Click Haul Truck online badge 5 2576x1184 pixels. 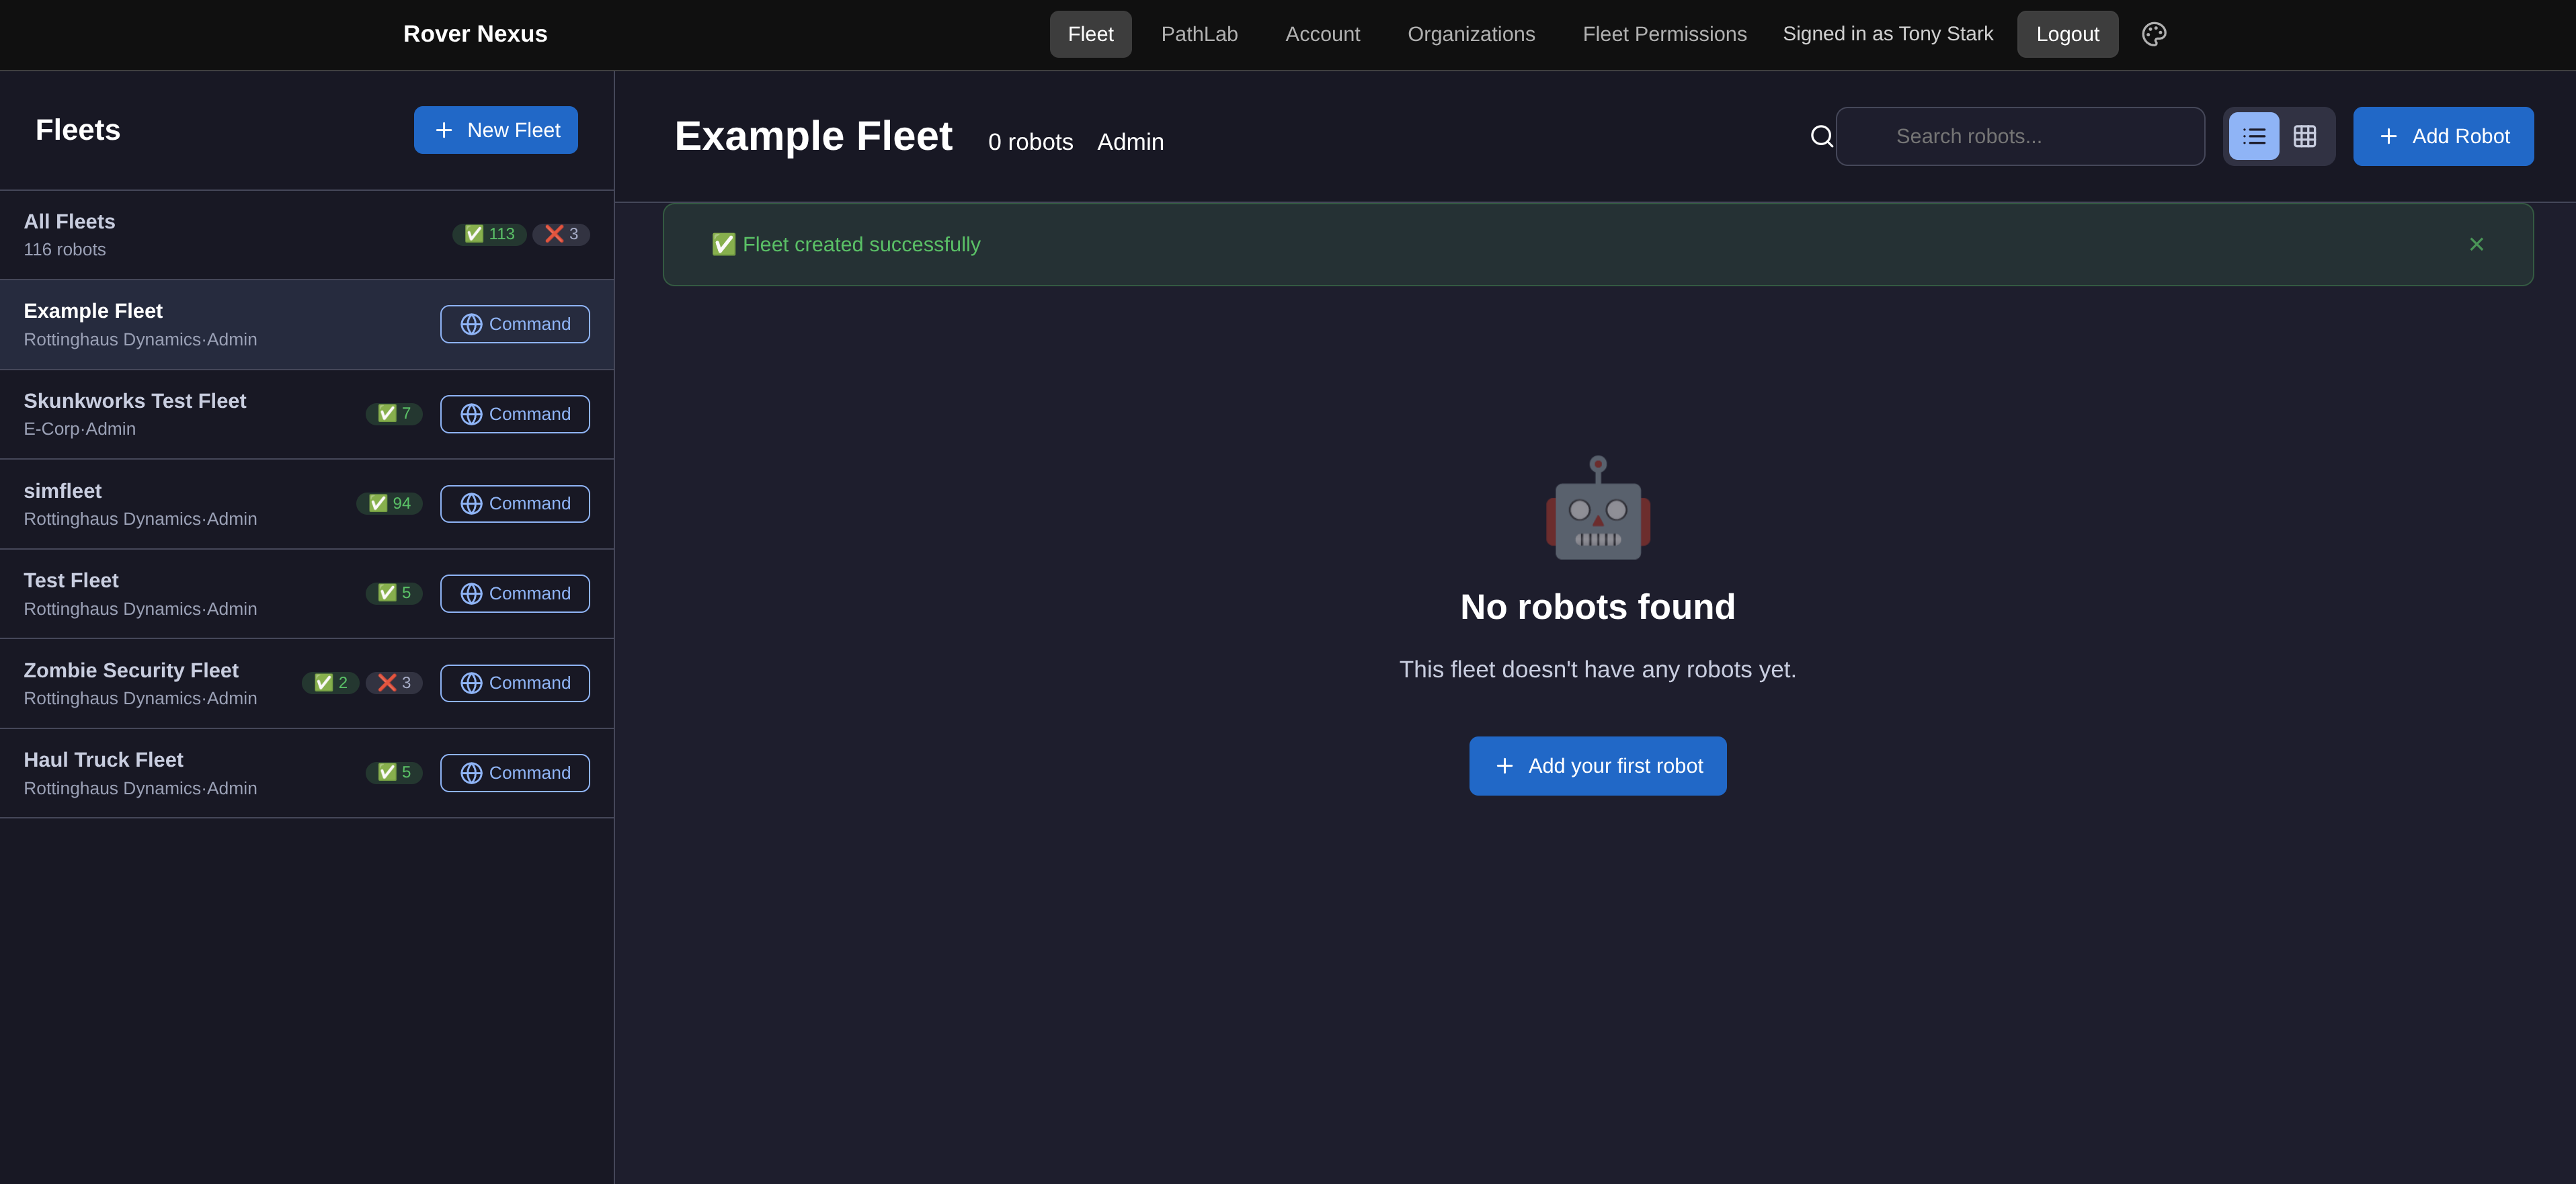click(x=394, y=773)
